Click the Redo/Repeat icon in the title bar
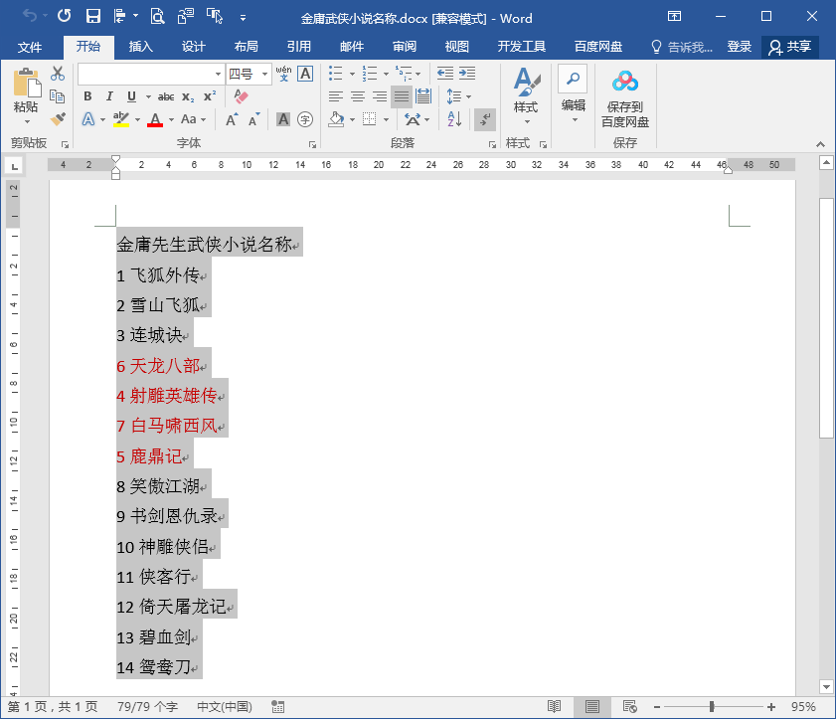The image size is (836, 719). tap(64, 16)
